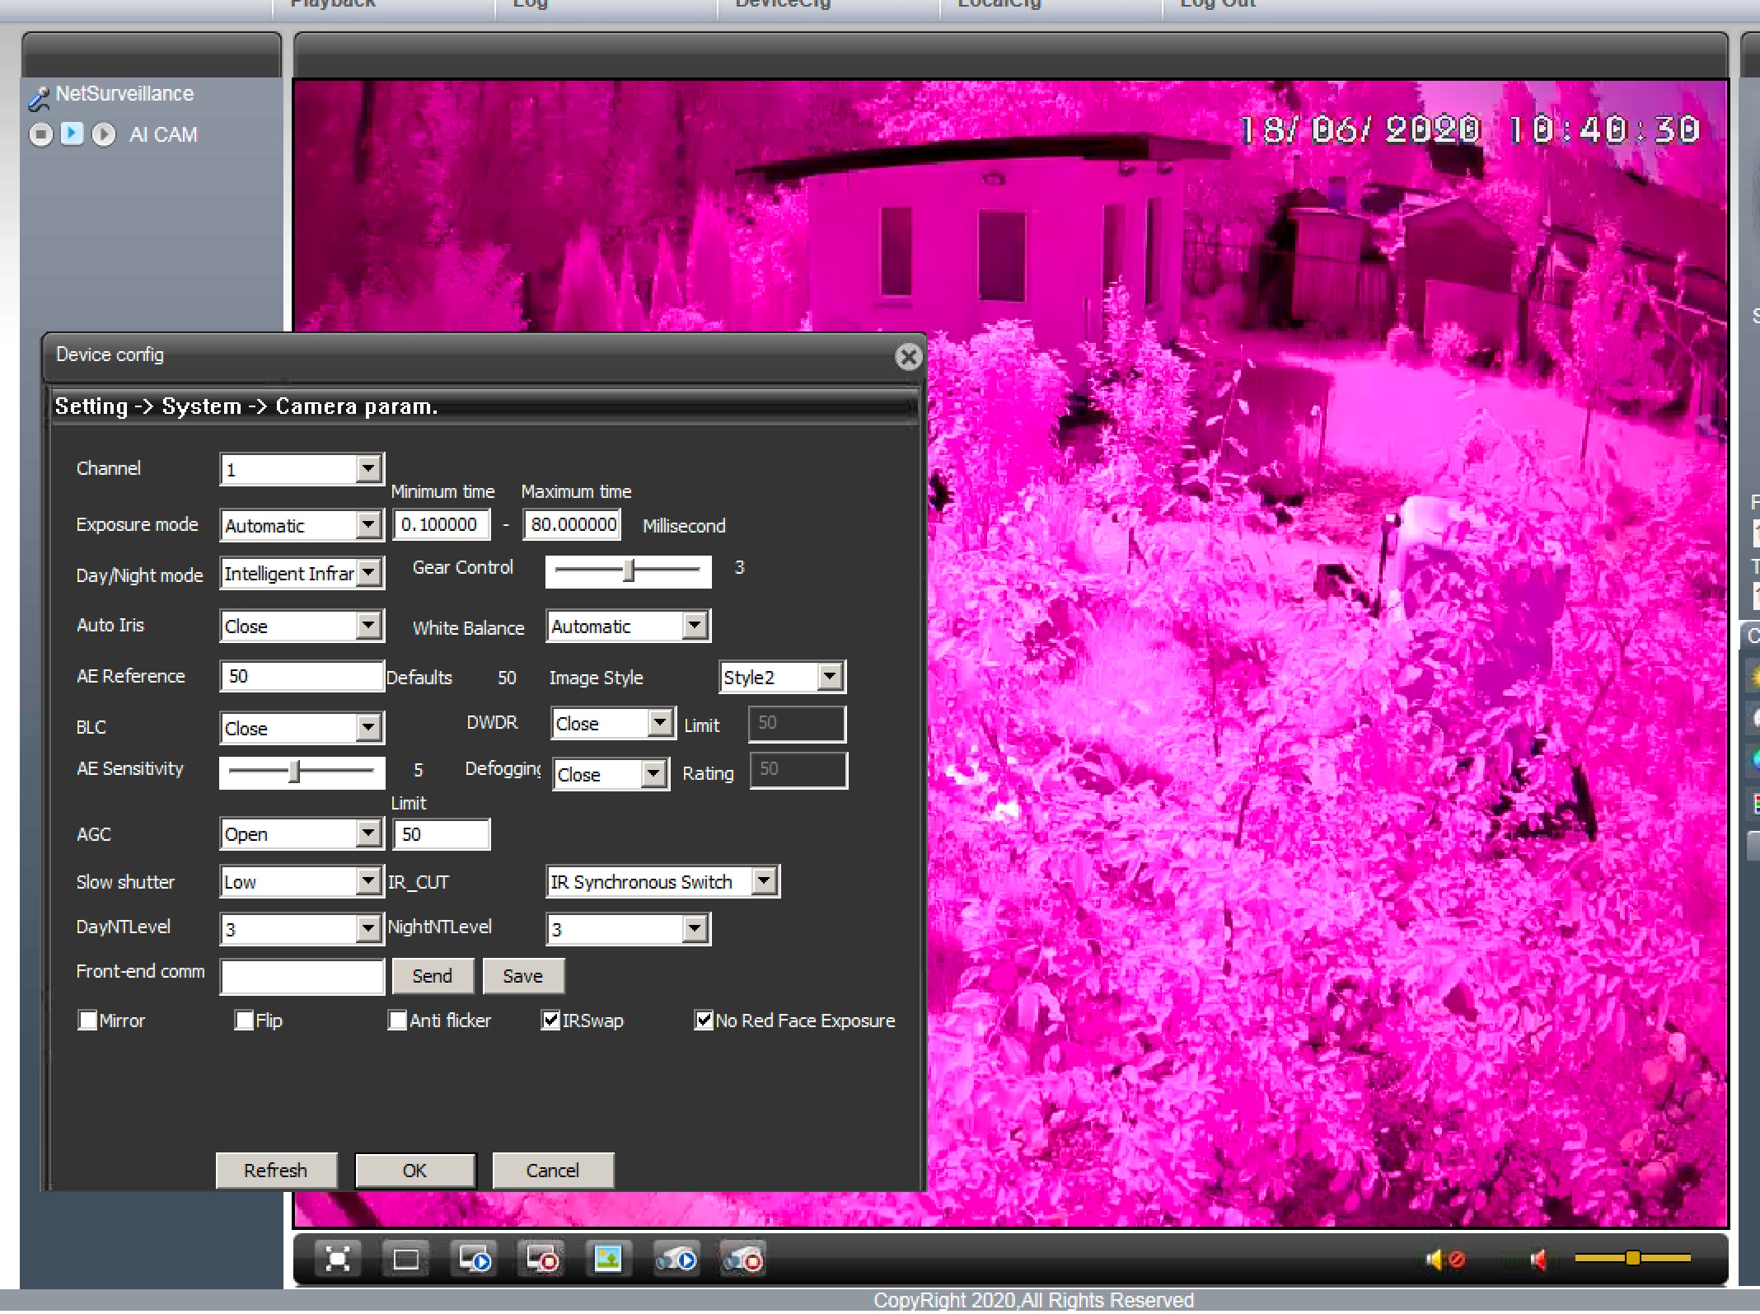Uncheck the IRSwap checkbox

coord(550,1020)
